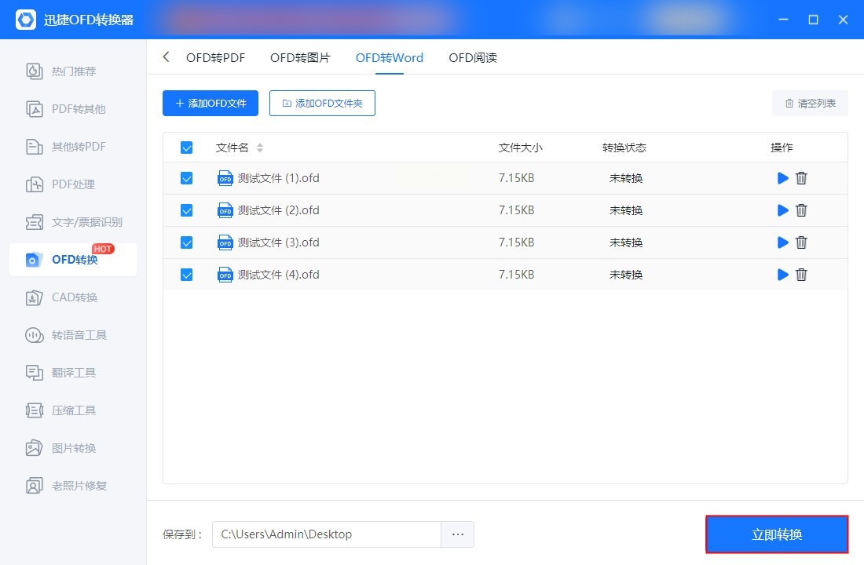Screen dimensions: 864x565
Task: Uncheck the checkbox for 测试文件 (1).ofd
Action: point(186,178)
